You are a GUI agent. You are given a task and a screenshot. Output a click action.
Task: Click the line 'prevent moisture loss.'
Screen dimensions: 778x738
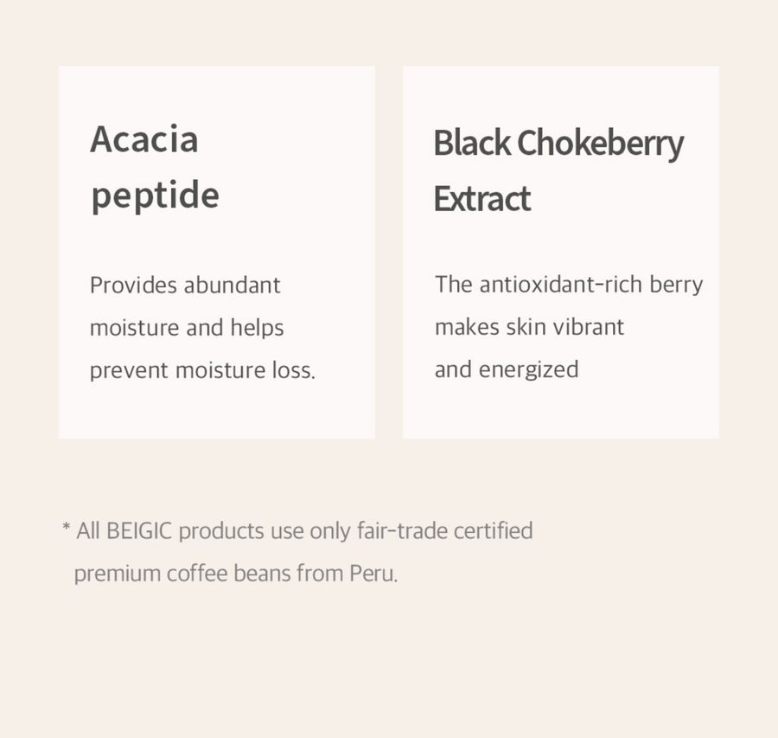(202, 370)
